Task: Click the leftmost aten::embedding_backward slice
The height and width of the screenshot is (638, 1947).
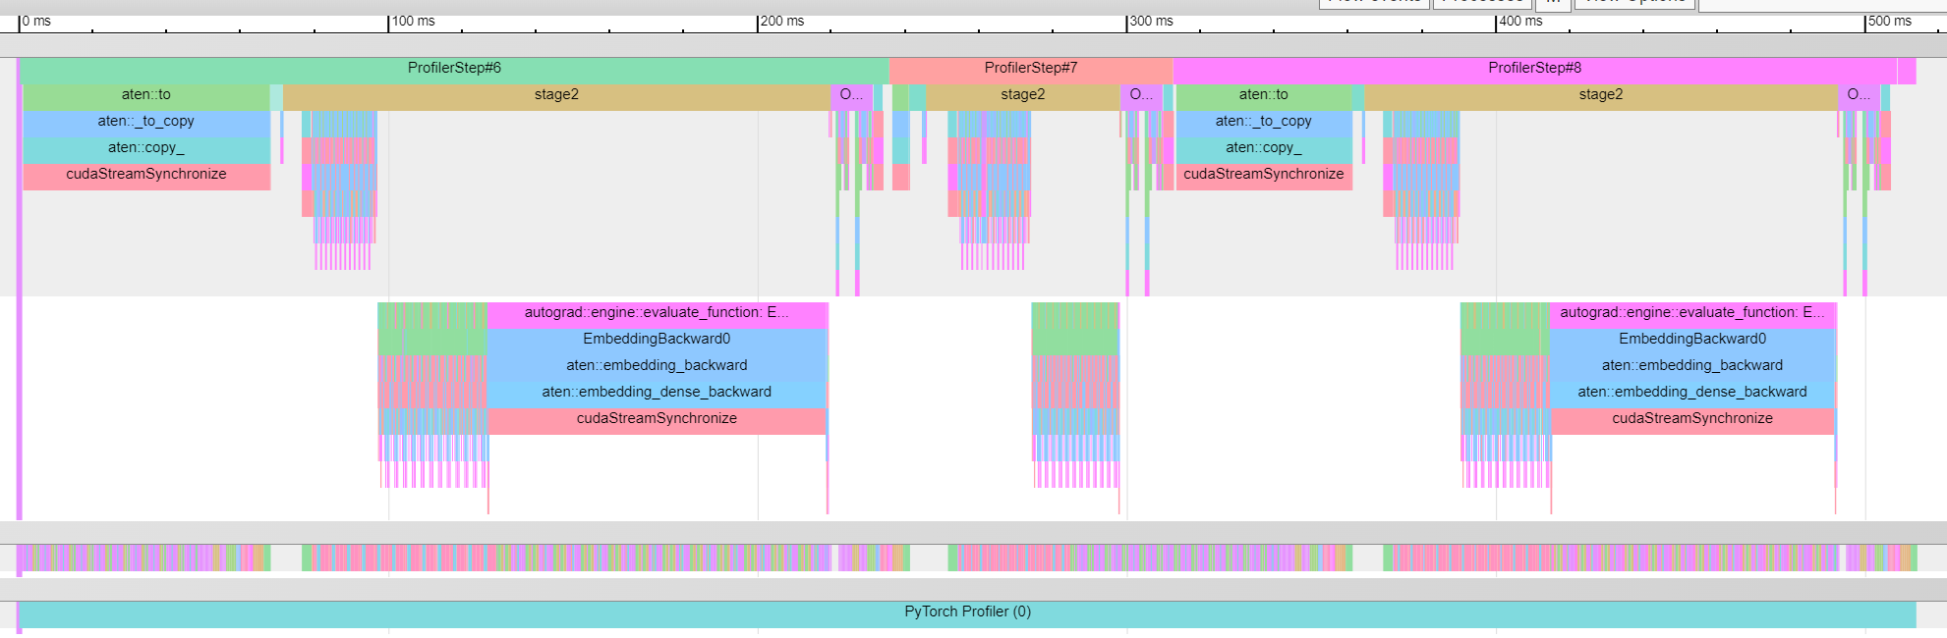Action: [x=657, y=366]
